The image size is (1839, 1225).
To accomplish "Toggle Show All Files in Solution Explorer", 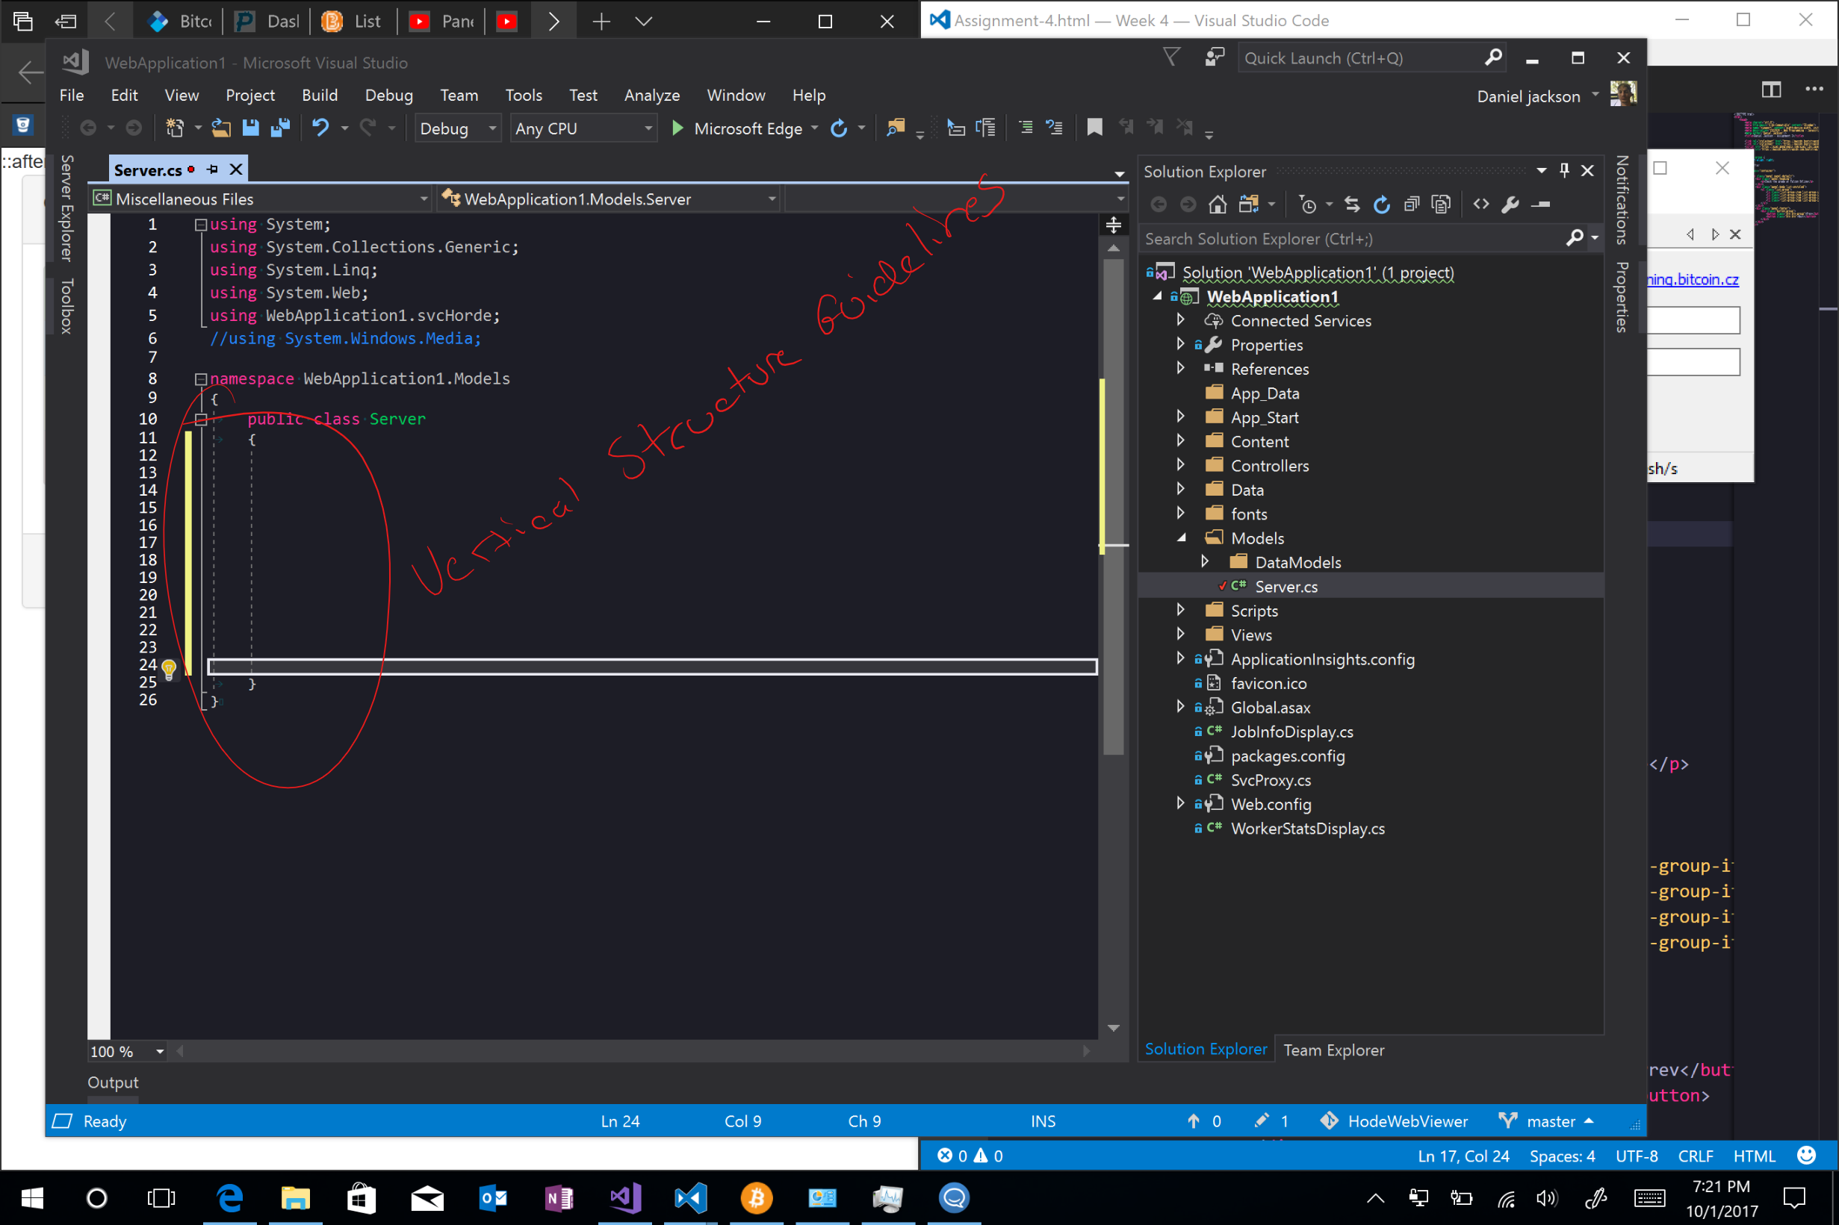I will click(1441, 205).
